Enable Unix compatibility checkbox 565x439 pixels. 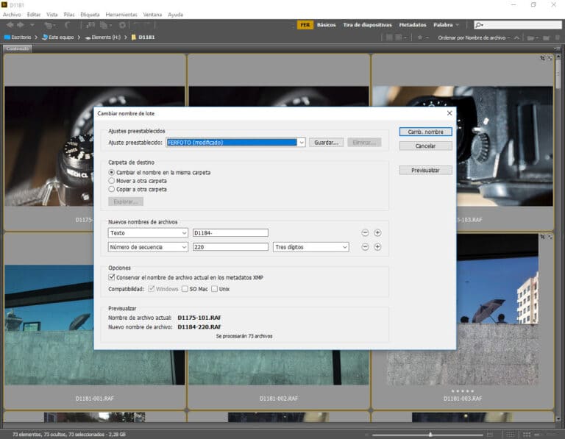[x=214, y=289]
